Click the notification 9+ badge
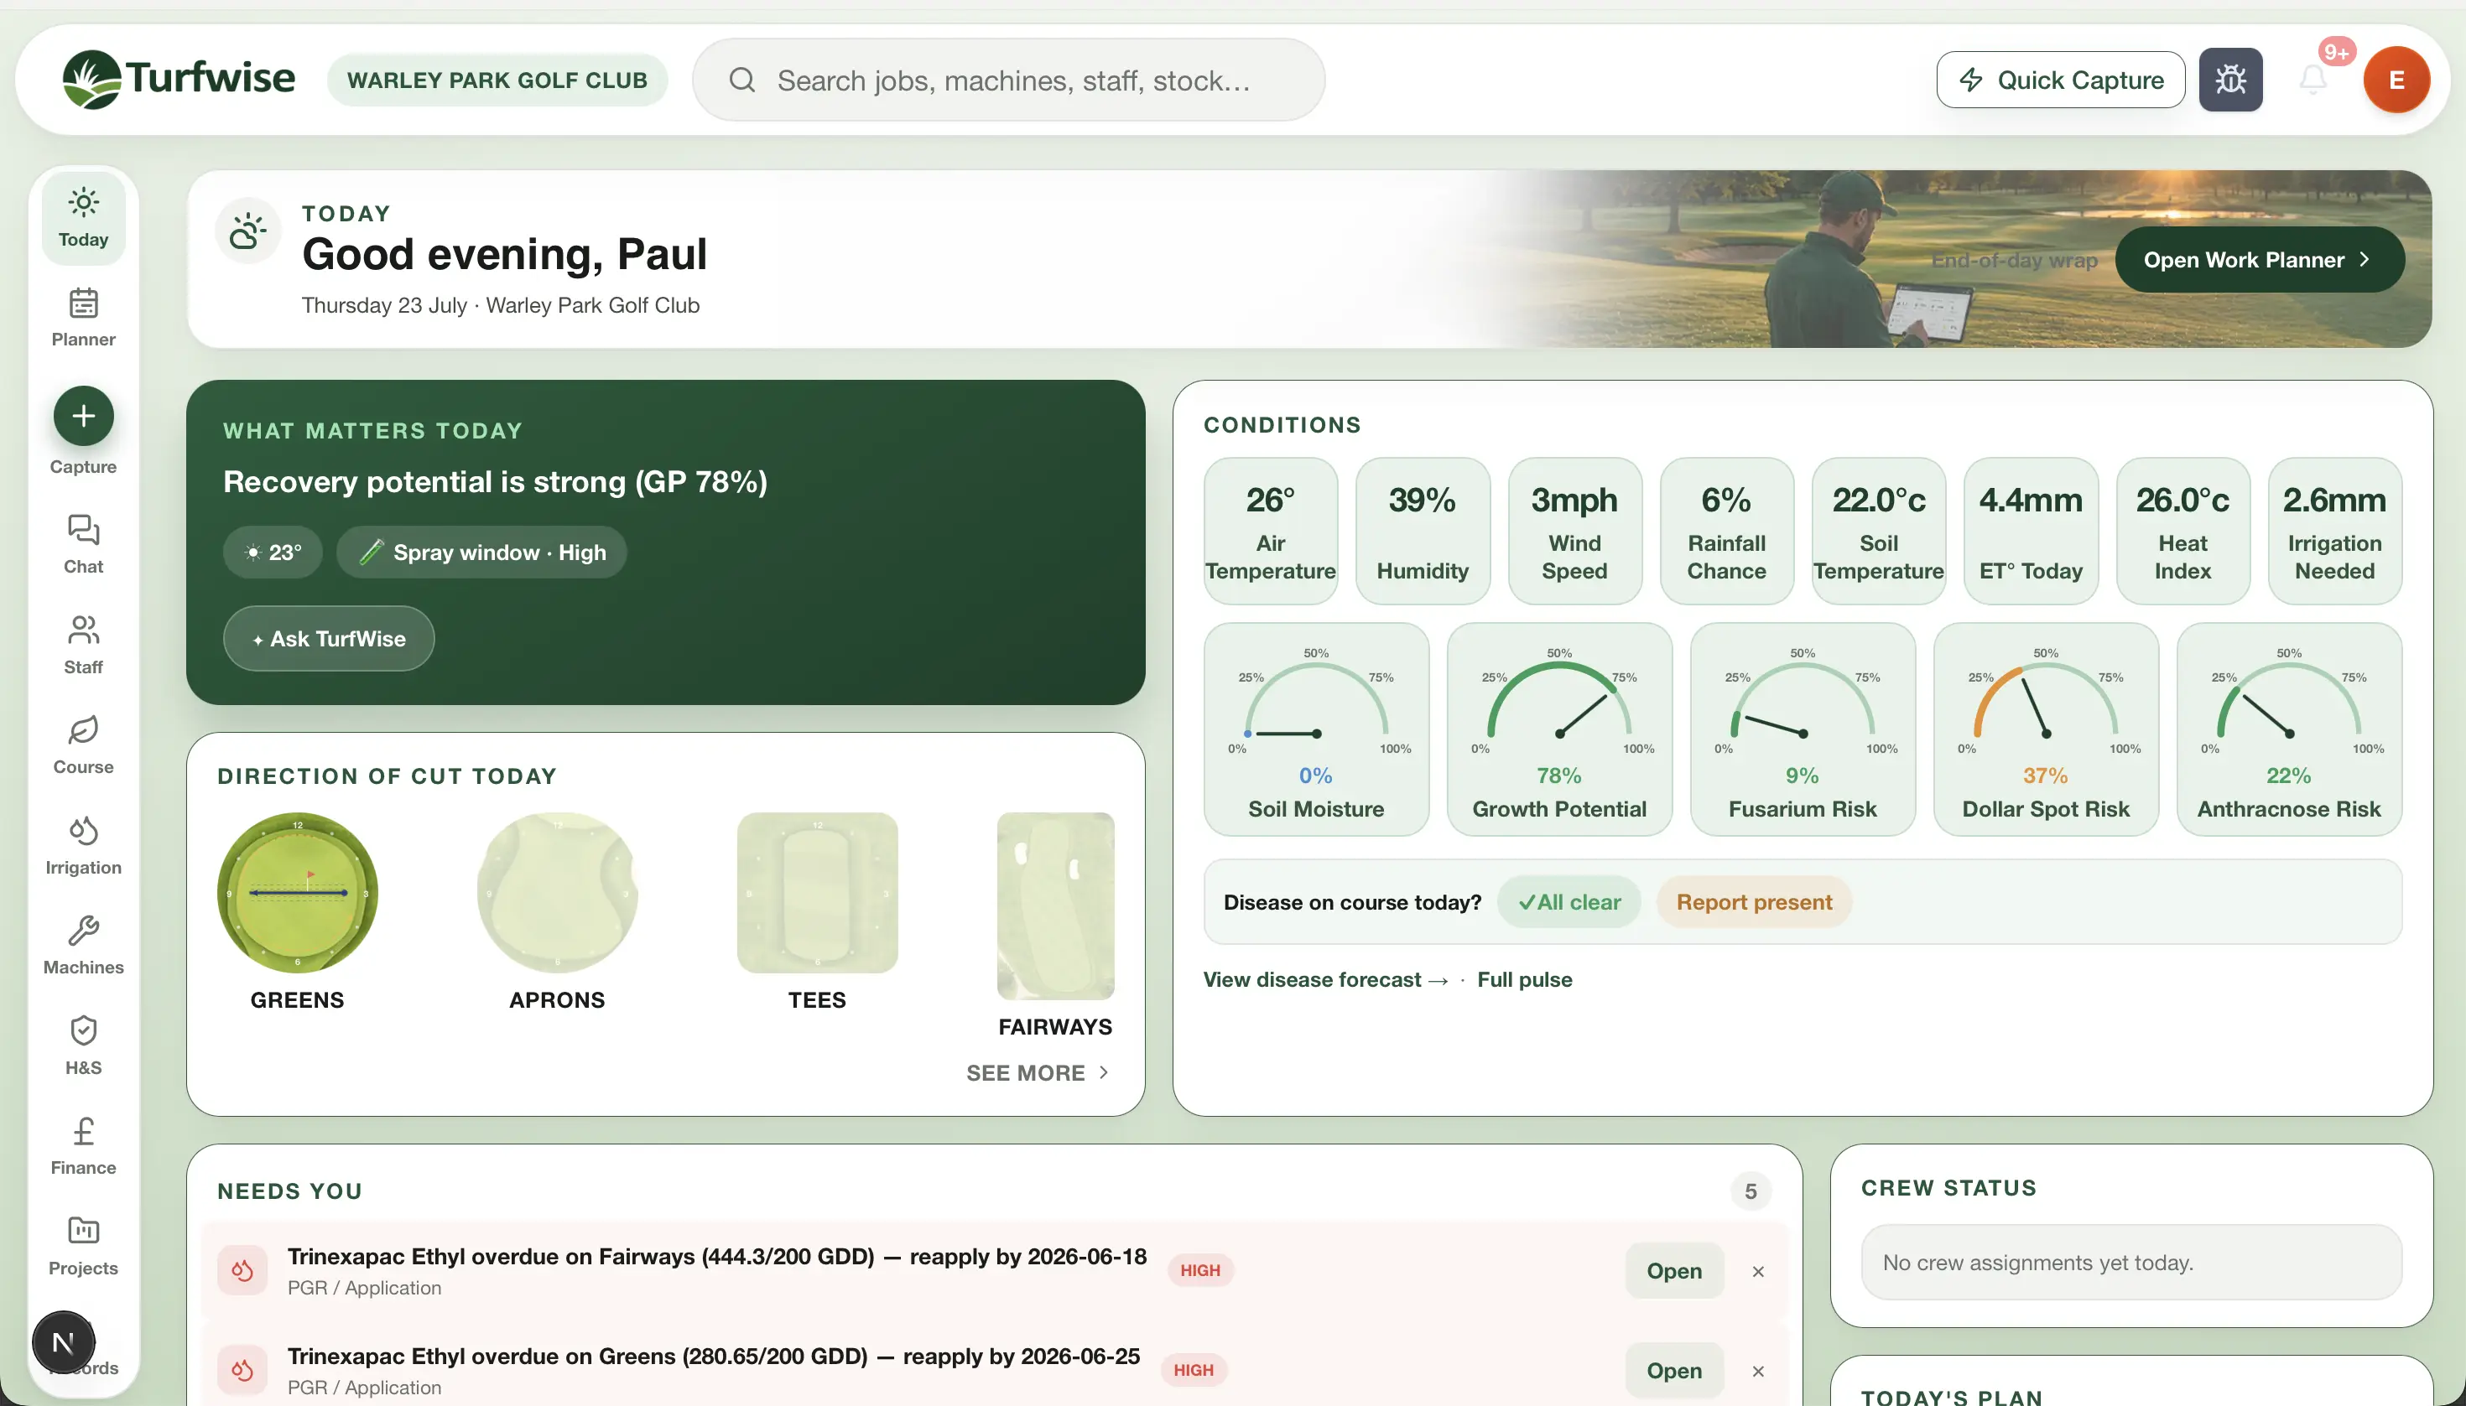Image resolution: width=2466 pixels, height=1406 pixels. (2336, 52)
